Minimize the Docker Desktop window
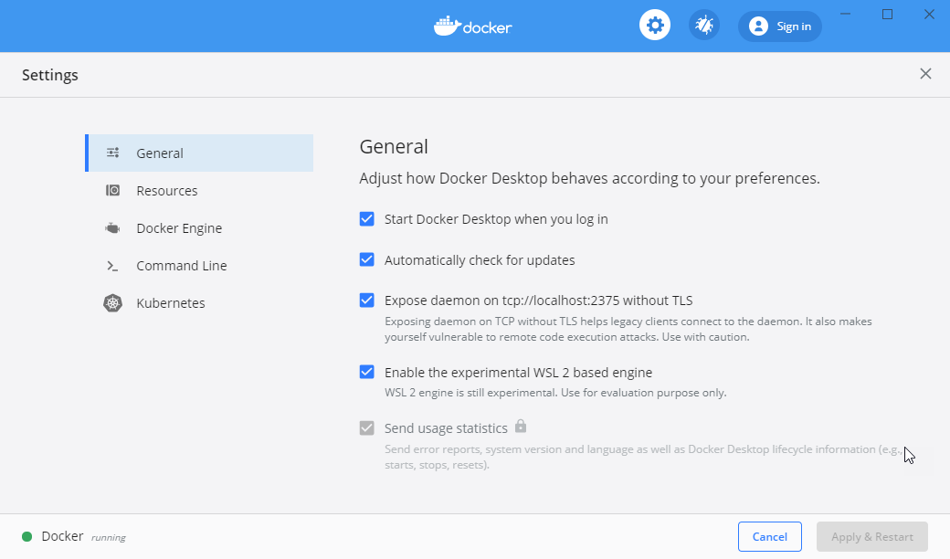Image resolution: width=950 pixels, height=559 pixels. 845,14
